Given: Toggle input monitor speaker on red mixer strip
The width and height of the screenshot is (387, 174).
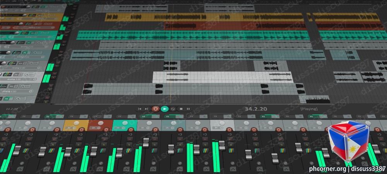Looking at the screenshot, I should coord(105,134).
